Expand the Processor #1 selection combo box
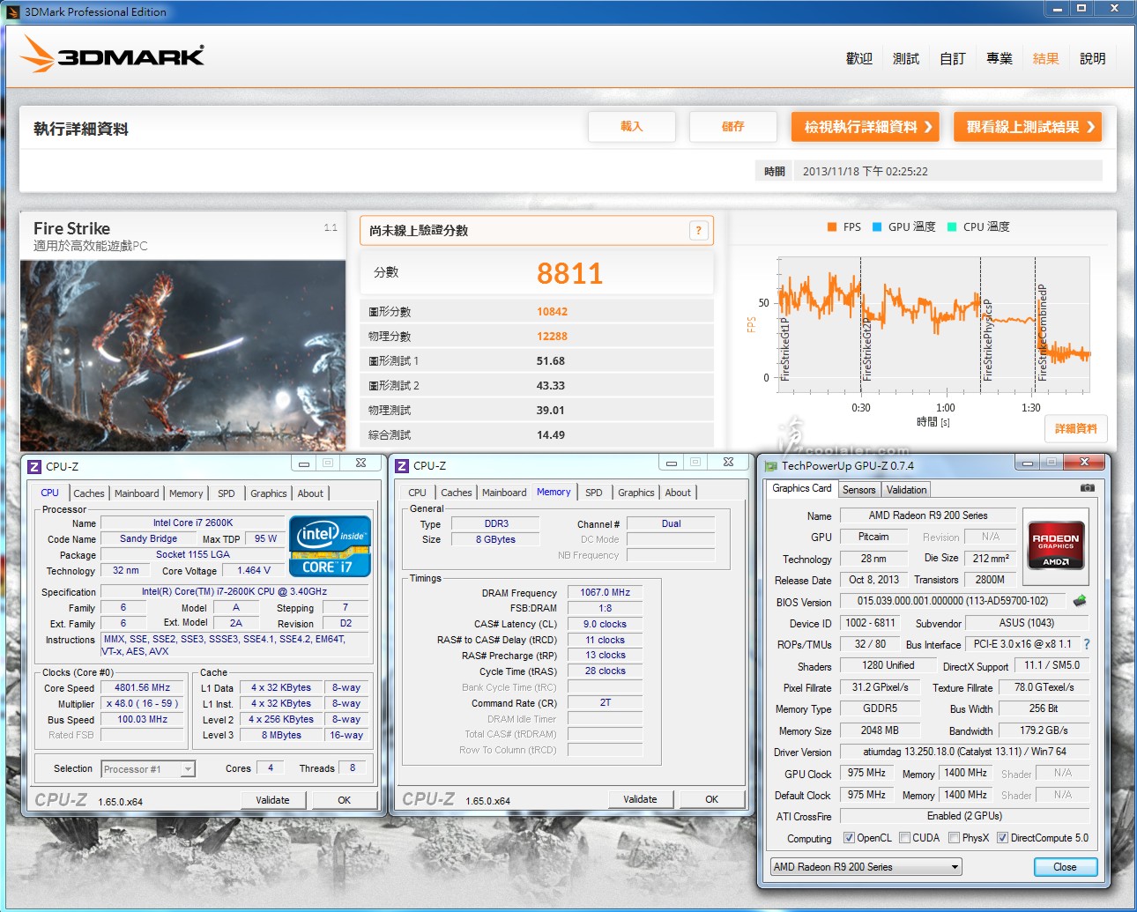Screen dimensions: 1137x912 (187, 769)
